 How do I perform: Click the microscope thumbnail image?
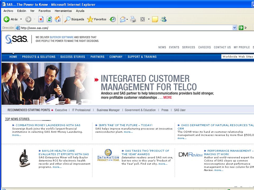click(x=24, y=158)
